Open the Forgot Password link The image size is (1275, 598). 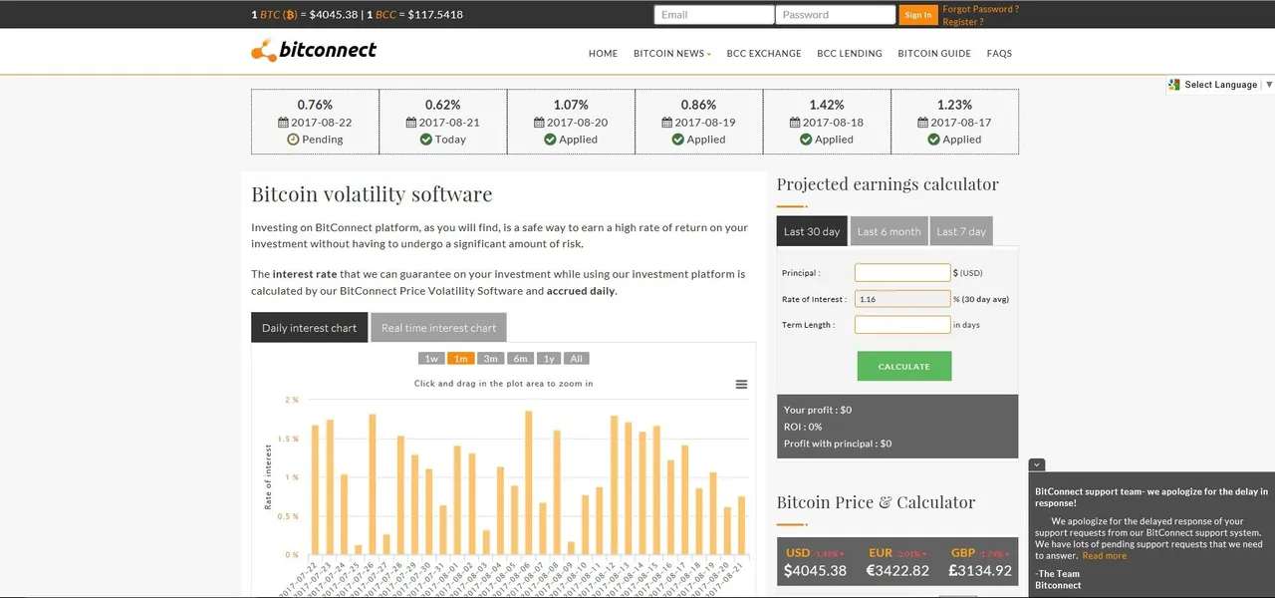tap(980, 9)
